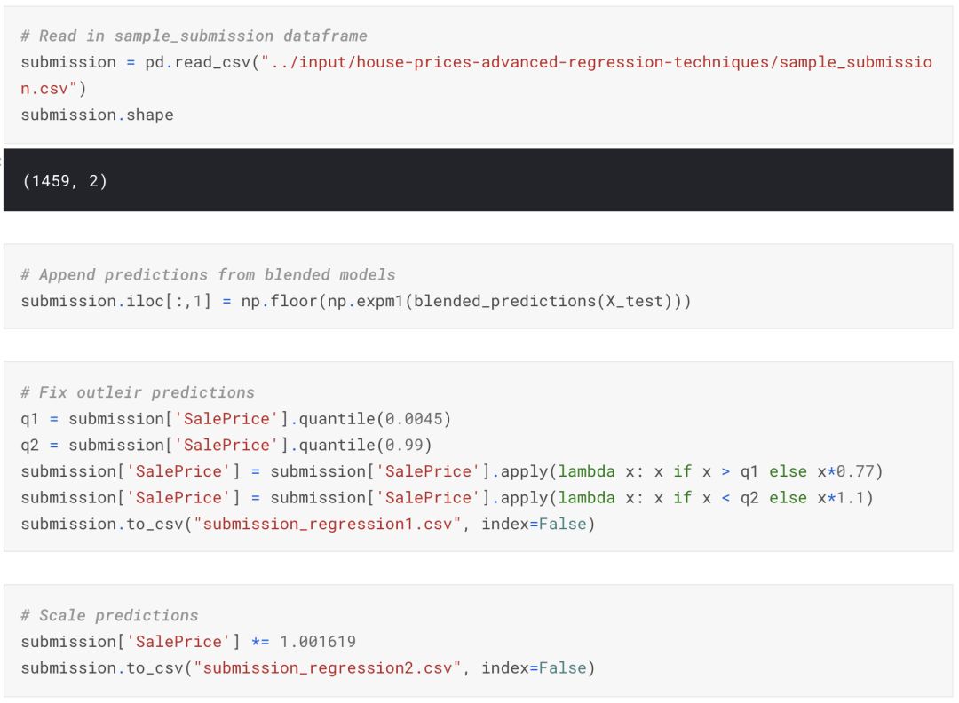Click the q1 variable at line start

point(30,419)
